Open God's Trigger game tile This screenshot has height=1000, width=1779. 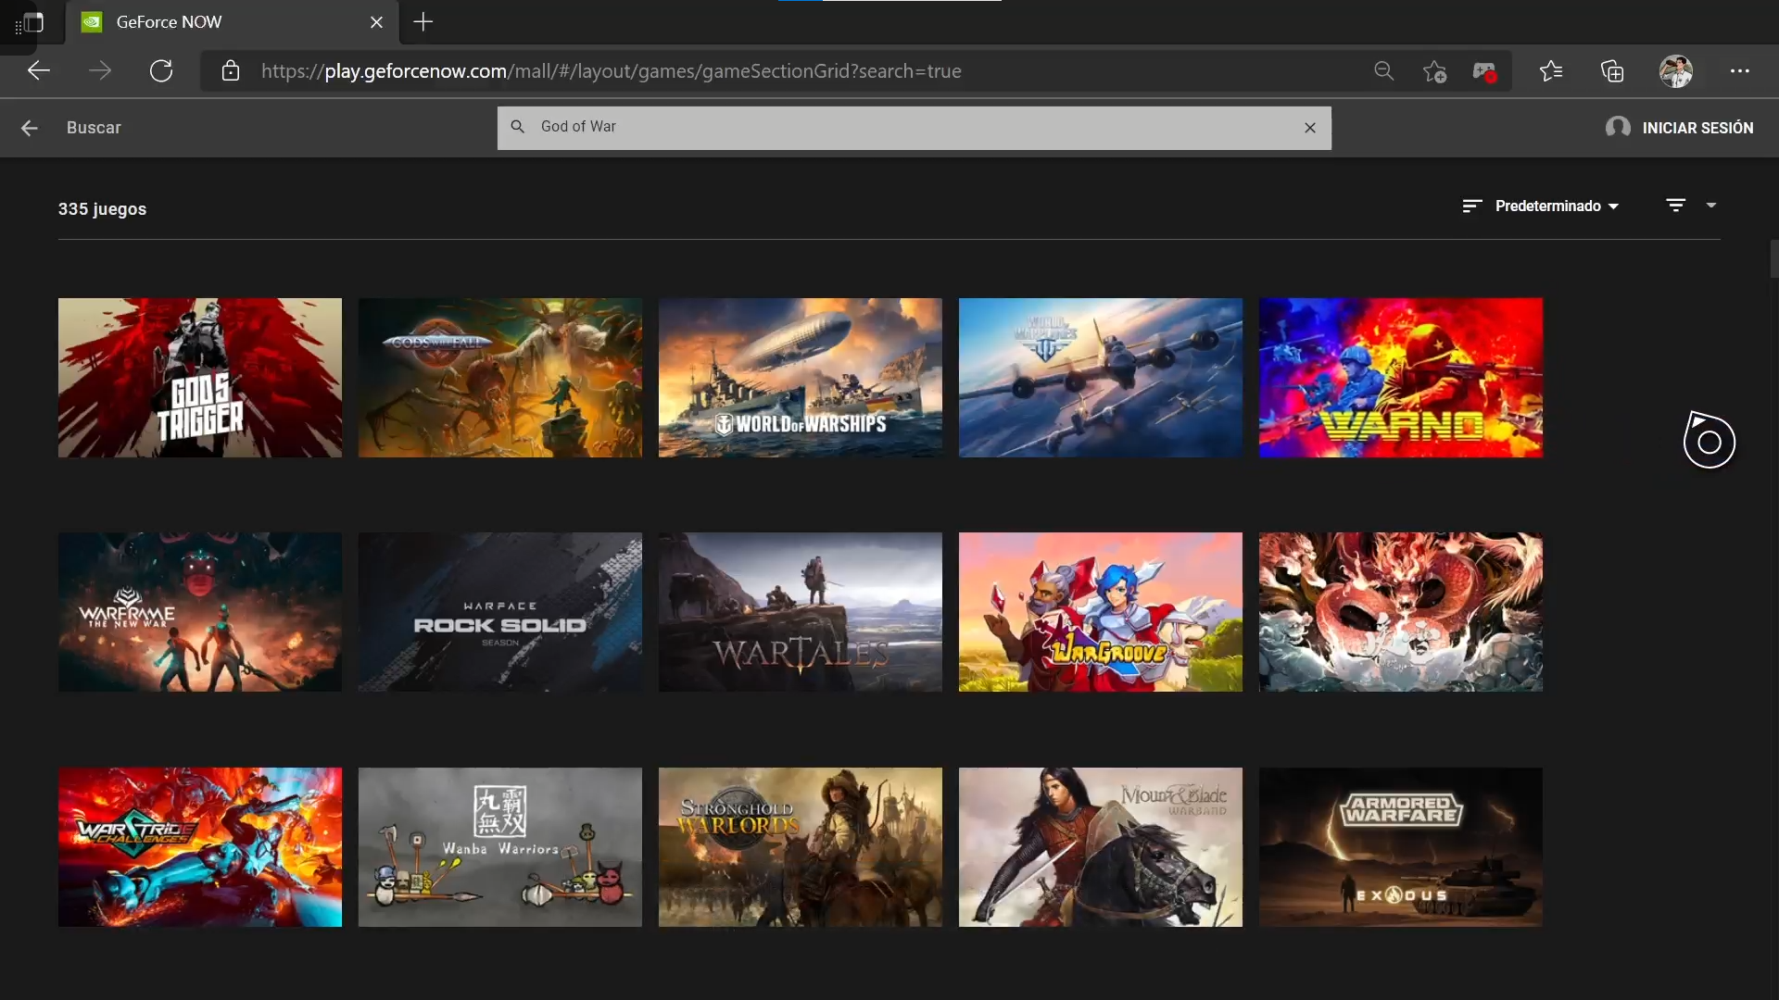200,378
